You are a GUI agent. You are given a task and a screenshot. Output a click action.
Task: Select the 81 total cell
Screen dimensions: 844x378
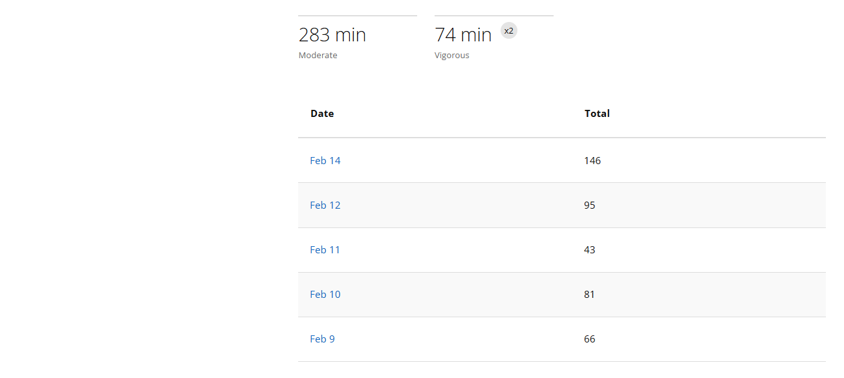(590, 295)
